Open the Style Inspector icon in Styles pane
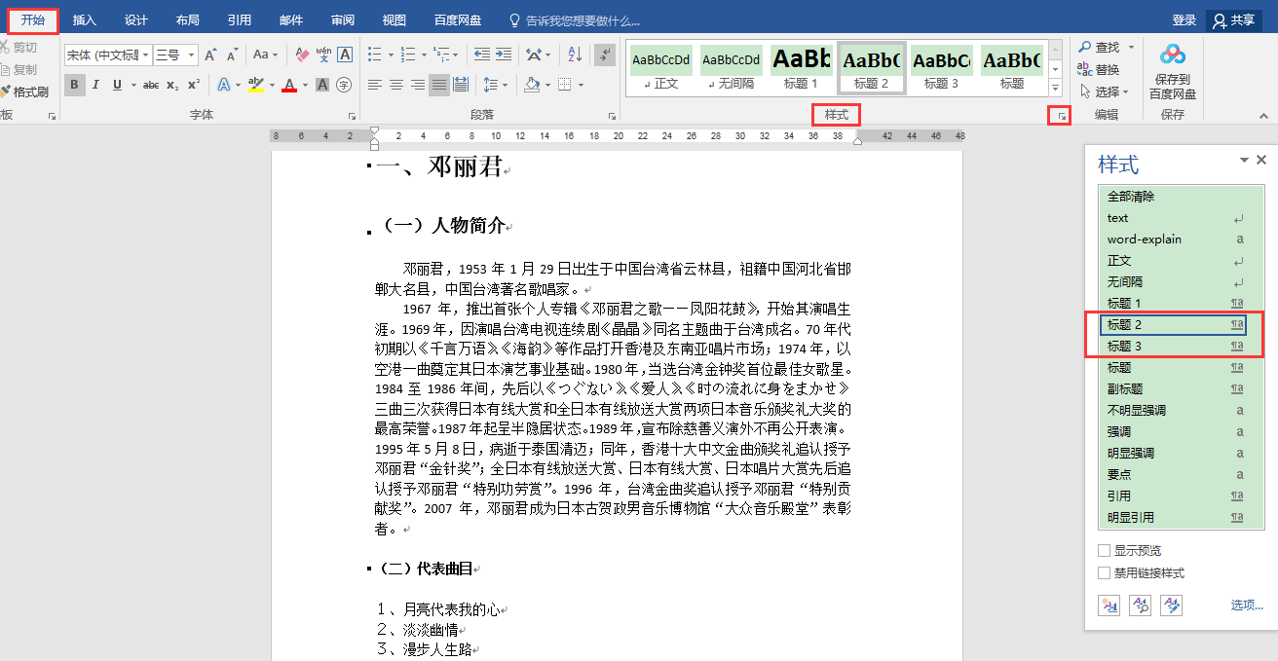Viewport: 1278px width, 661px height. [1140, 606]
